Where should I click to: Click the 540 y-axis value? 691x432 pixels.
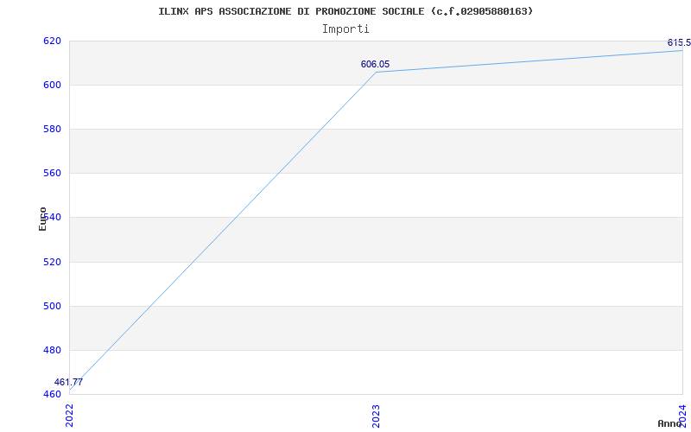point(52,218)
